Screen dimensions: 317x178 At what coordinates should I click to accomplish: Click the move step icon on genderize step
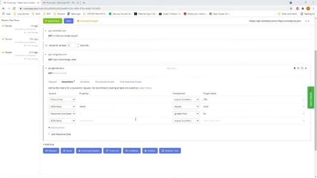(298, 68)
